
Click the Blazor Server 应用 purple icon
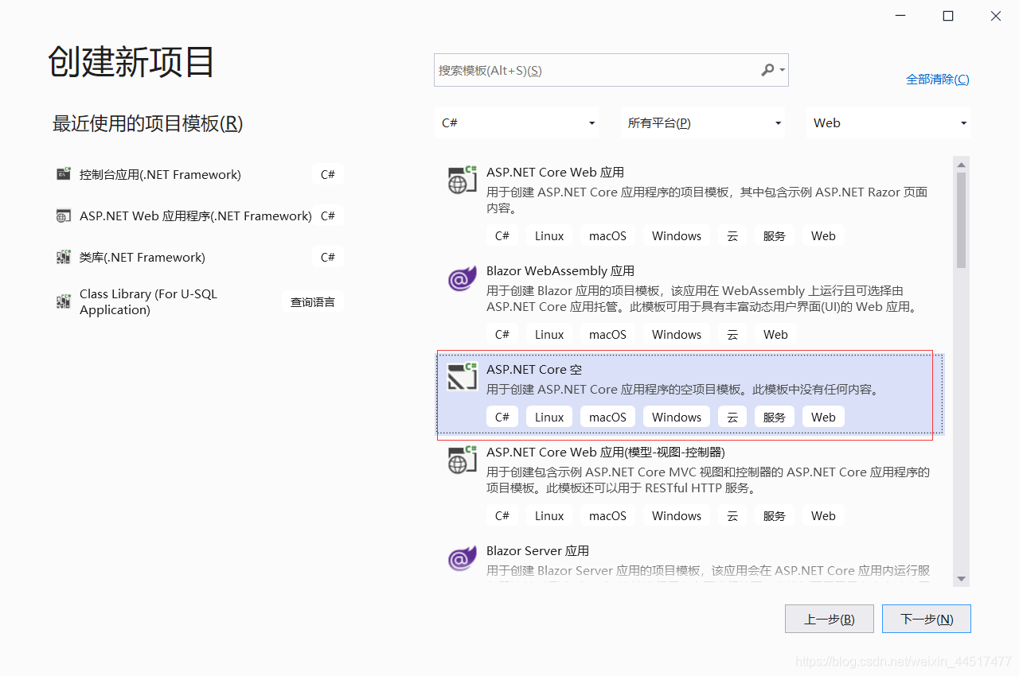point(462,558)
